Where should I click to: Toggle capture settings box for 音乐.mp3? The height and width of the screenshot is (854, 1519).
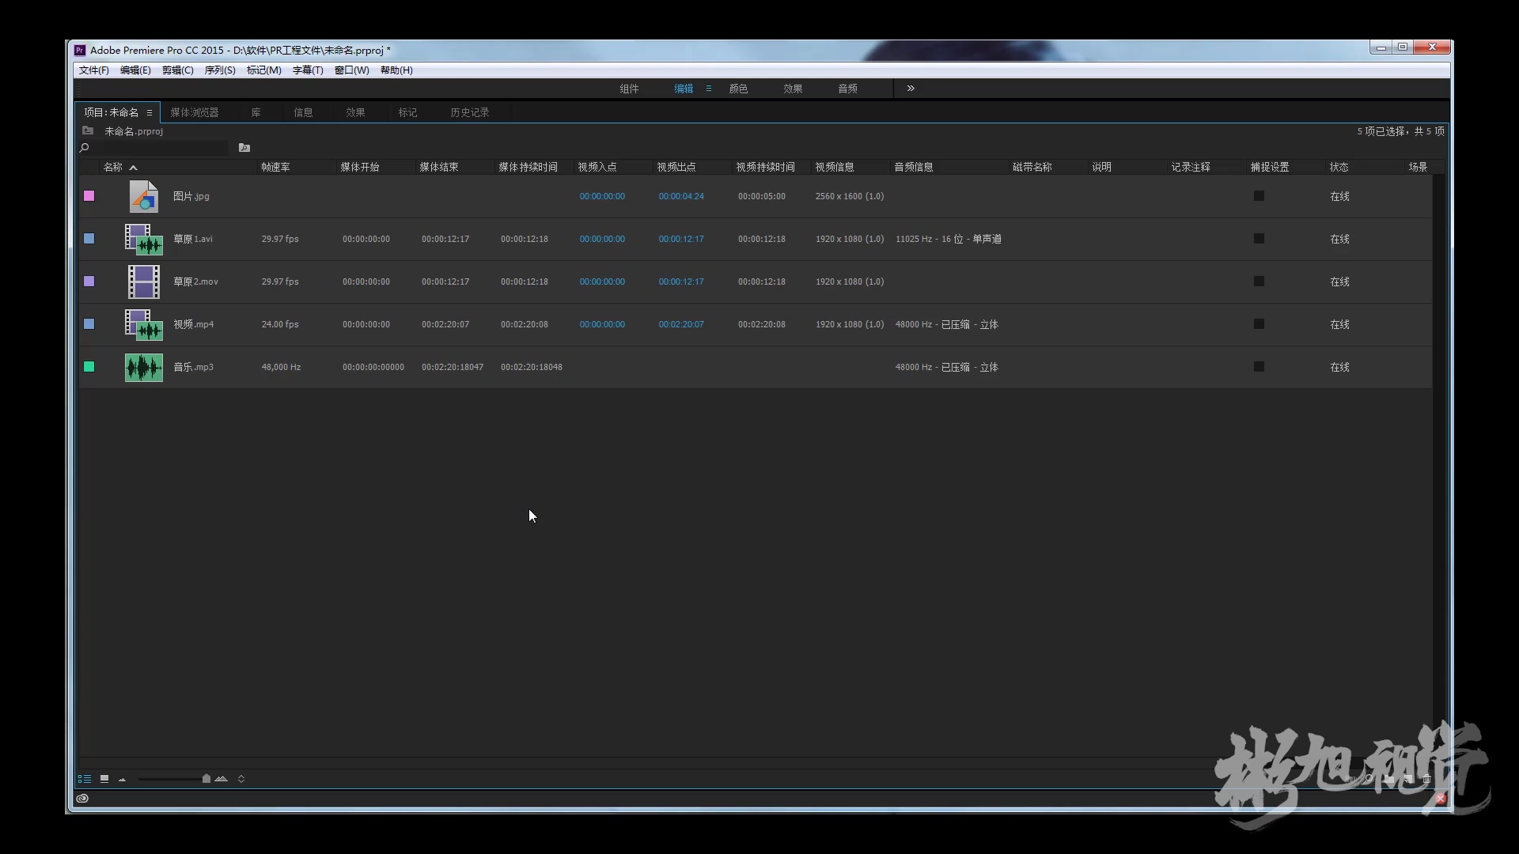pyautogui.click(x=1259, y=367)
